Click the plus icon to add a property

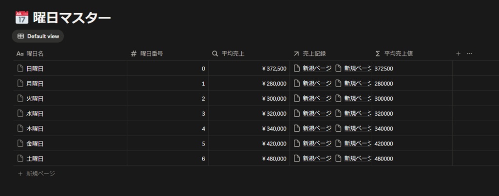coord(458,53)
